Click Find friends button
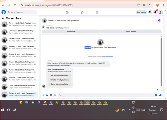Image resolution: width=167 pixels, height=120 pixels. [141, 12]
